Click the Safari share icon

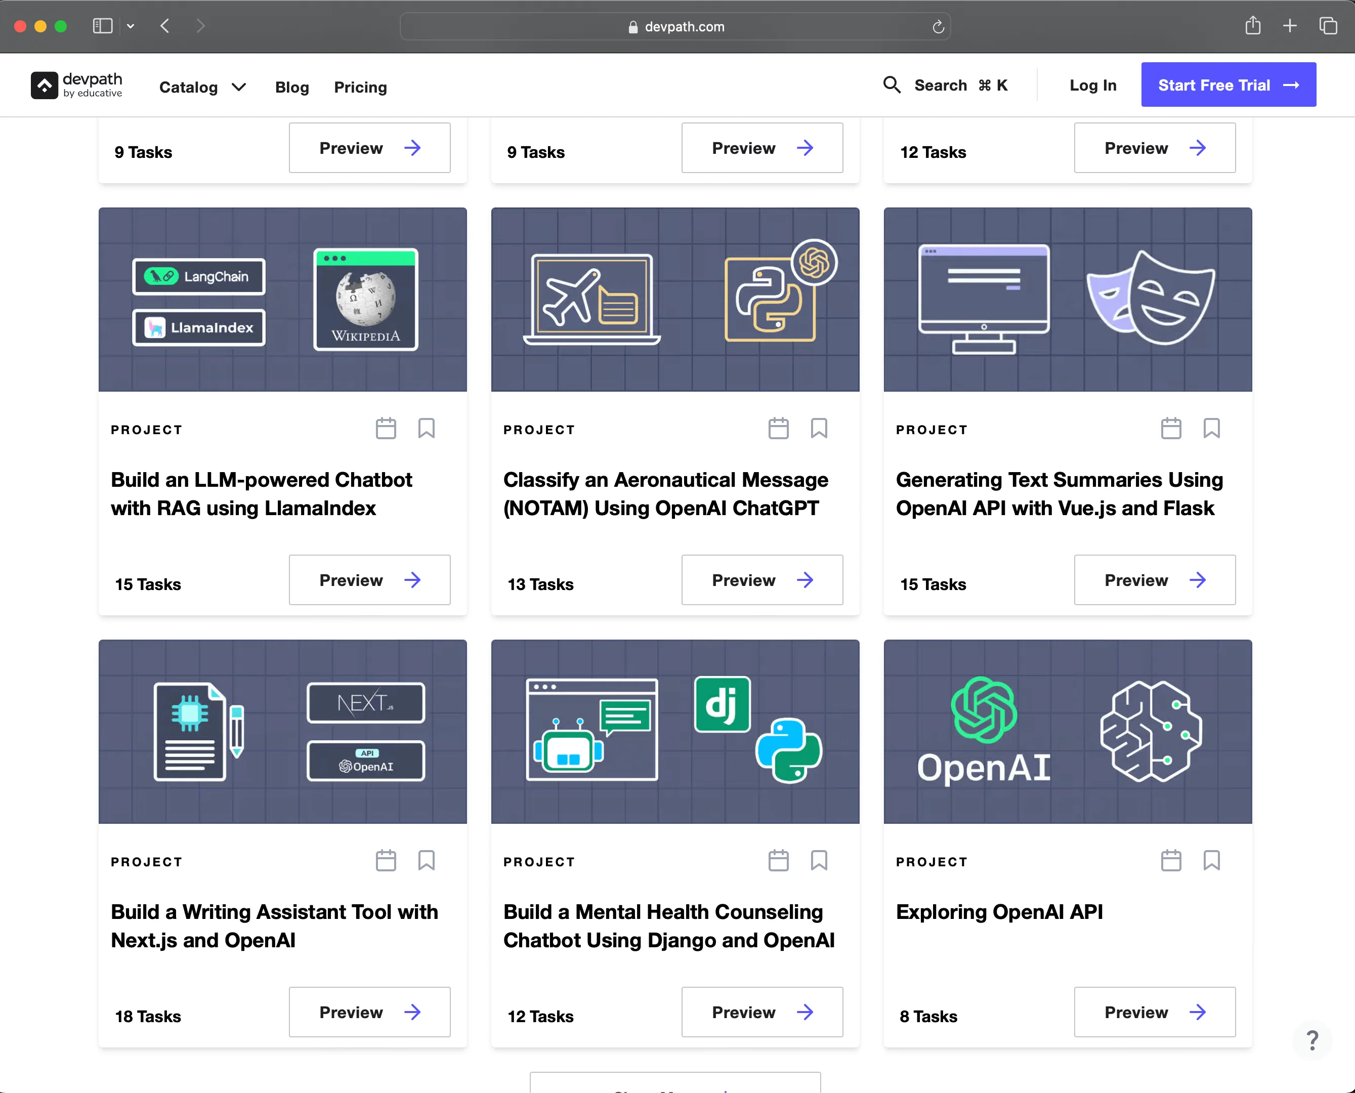coord(1252,26)
